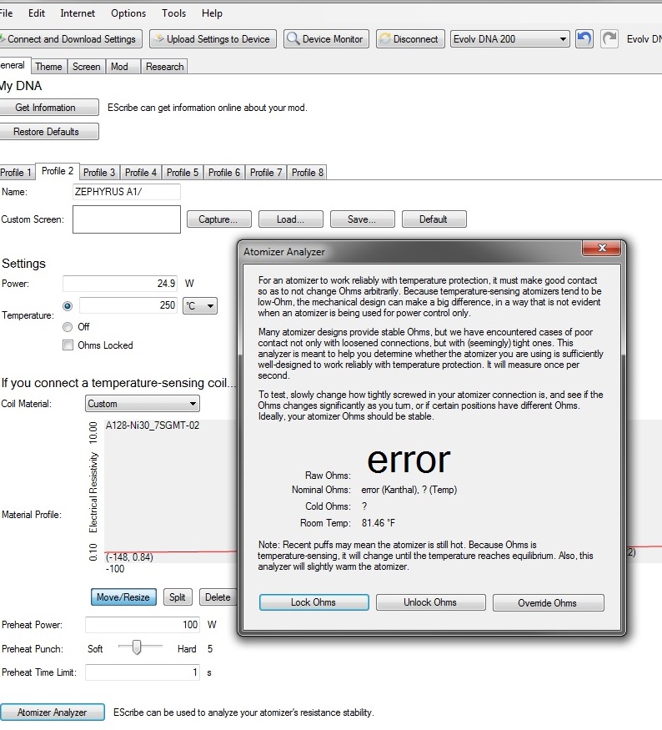Click the redo arrow icon
Viewport: 662px width, 730px height.
609,39
